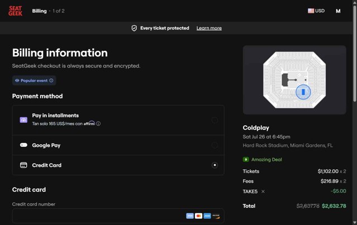357x225 pixels.
Task: Click the US flag icon
Action: (311, 11)
